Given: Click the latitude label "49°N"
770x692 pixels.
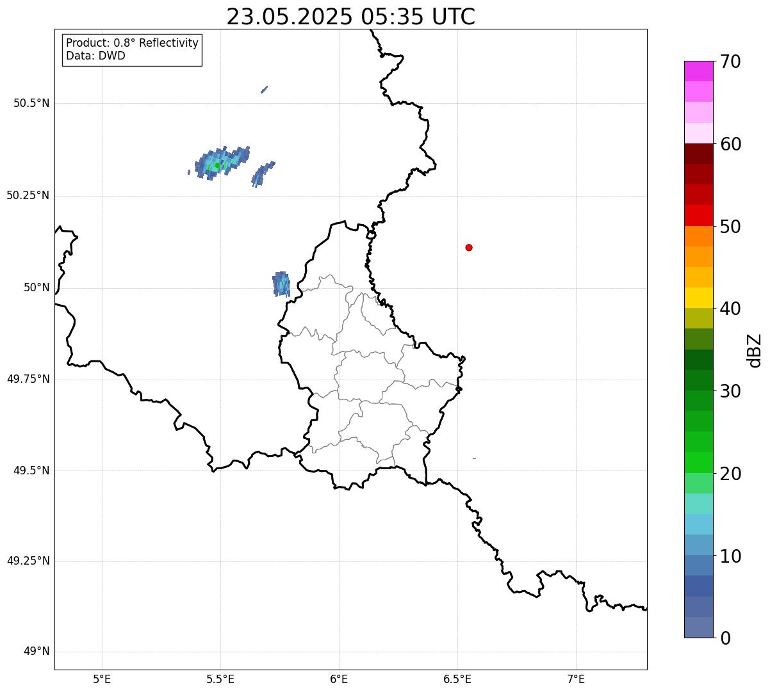Looking at the screenshot, I should coord(37,652).
